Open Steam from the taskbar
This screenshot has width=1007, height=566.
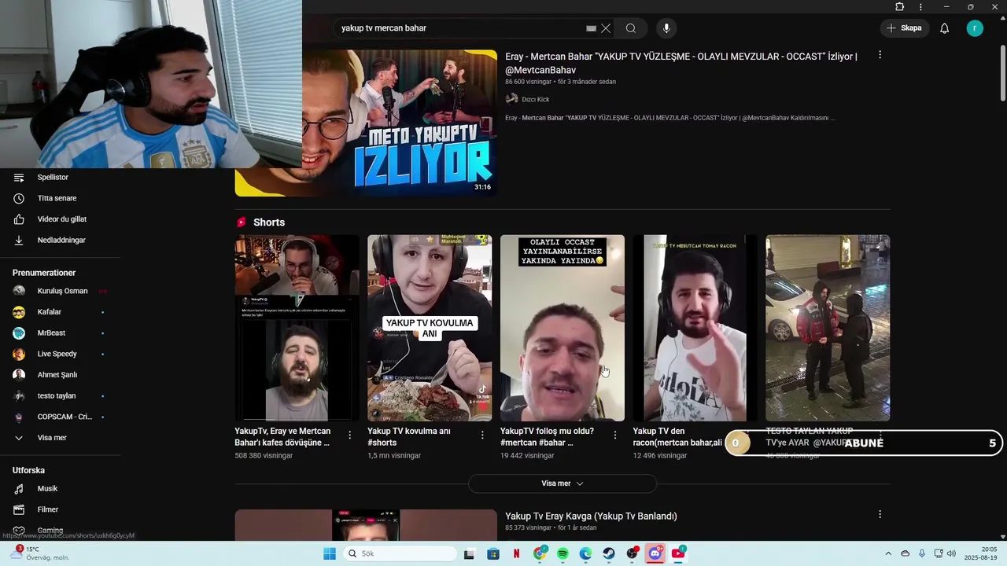coord(609,553)
